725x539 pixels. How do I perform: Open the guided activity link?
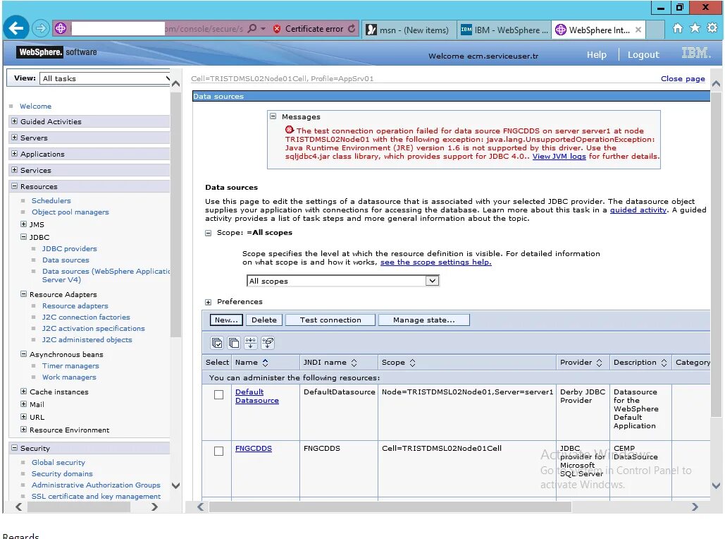(x=638, y=210)
